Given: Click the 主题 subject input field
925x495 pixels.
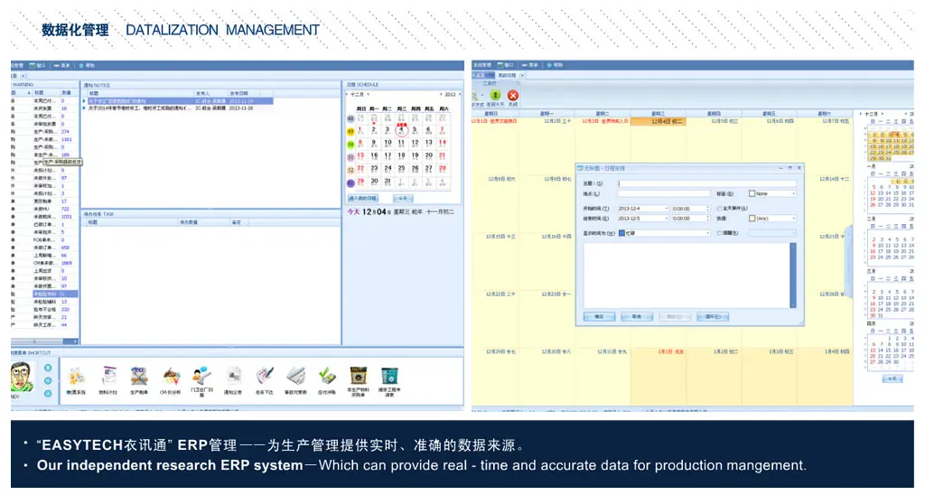Looking at the screenshot, I should point(706,183).
